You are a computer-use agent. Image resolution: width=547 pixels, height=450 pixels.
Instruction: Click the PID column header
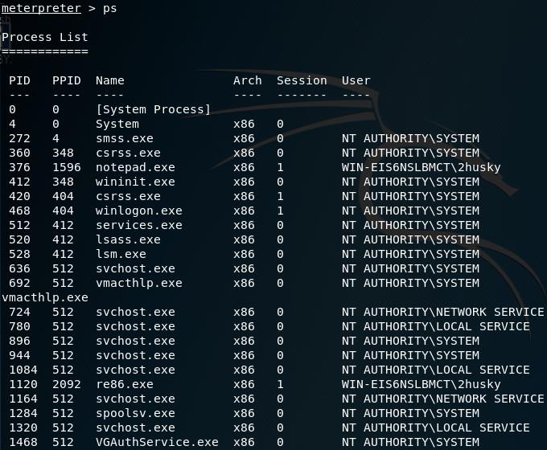[19, 80]
